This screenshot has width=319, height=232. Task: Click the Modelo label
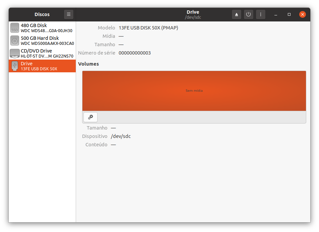coord(107,28)
